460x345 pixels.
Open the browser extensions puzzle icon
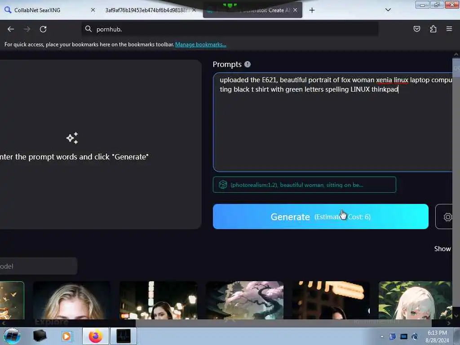(x=433, y=29)
